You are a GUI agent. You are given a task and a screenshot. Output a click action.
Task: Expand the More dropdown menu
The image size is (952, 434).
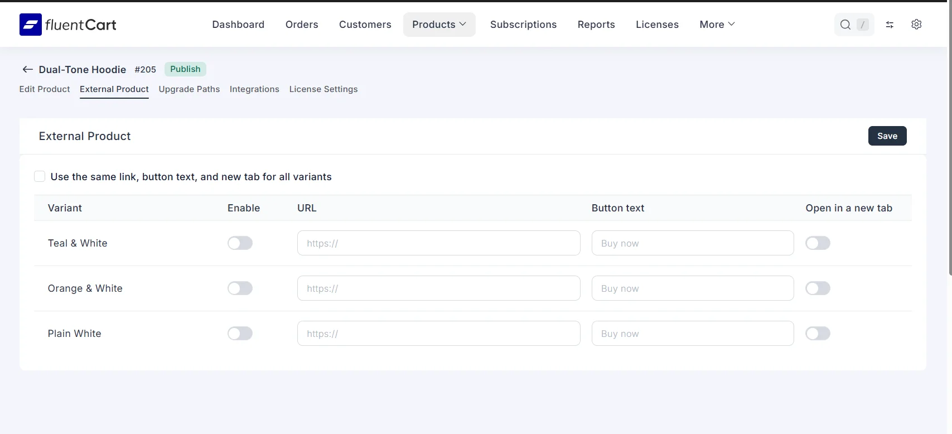click(717, 25)
